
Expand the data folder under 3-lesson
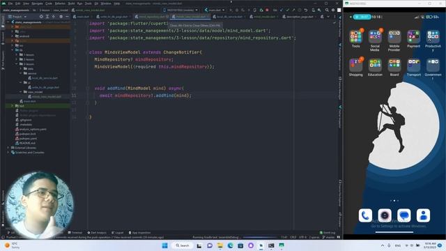21,68
